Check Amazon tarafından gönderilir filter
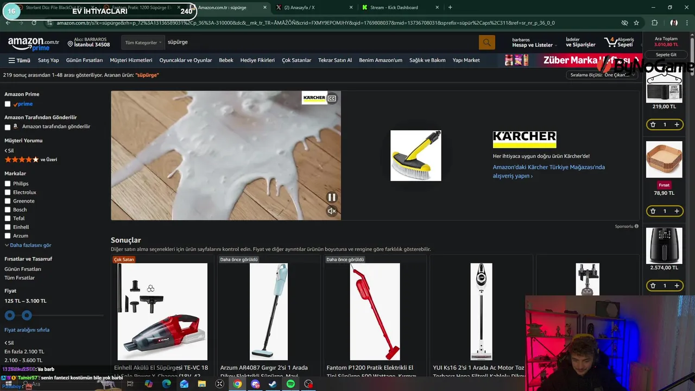This screenshot has height=391, width=695. [8, 127]
